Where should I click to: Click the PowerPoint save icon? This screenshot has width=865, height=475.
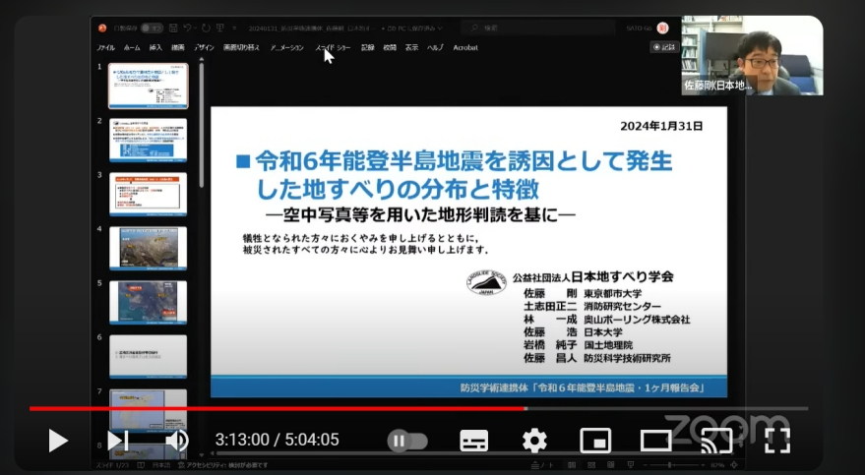point(173,28)
